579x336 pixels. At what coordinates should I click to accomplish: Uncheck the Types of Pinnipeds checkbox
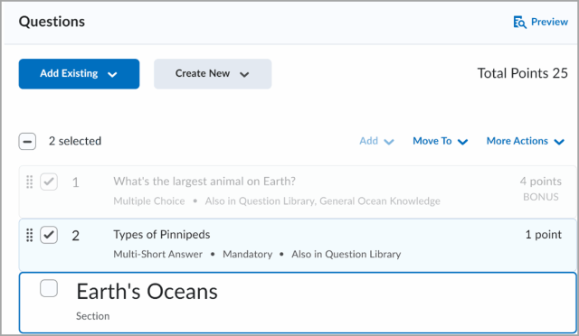pyautogui.click(x=49, y=235)
